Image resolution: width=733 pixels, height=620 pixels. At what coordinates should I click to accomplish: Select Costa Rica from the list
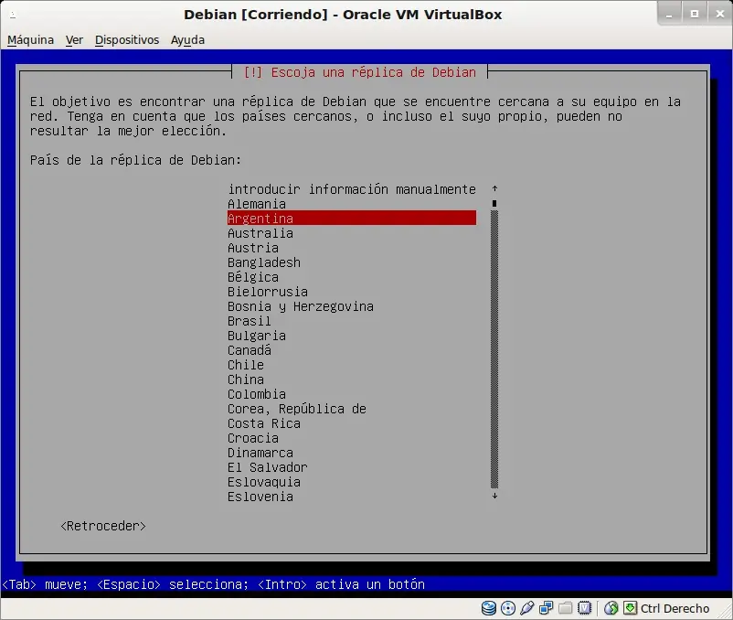point(352,423)
